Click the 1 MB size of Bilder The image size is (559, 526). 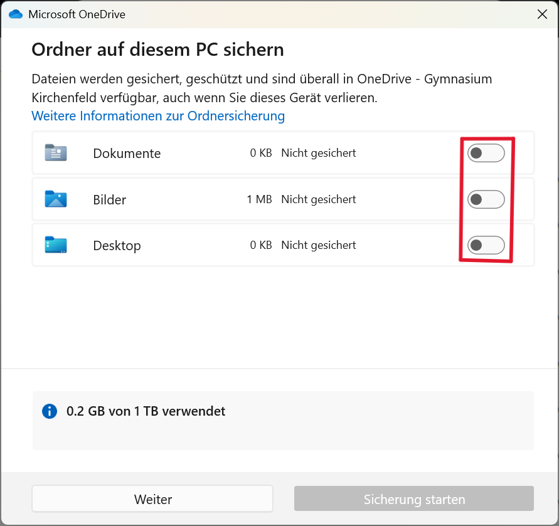pos(259,199)
